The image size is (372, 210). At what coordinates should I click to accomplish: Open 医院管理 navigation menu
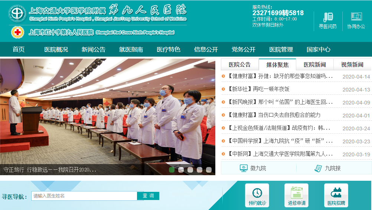pyautogui.click(x=281, y=50)
